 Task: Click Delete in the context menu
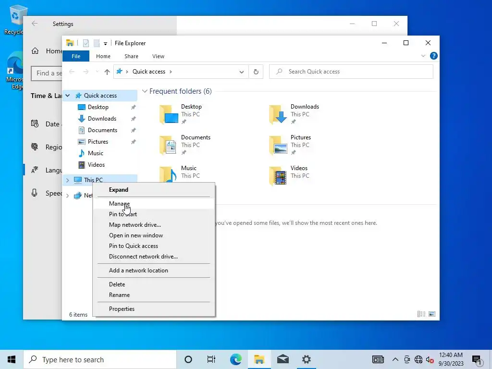(154, 284)
